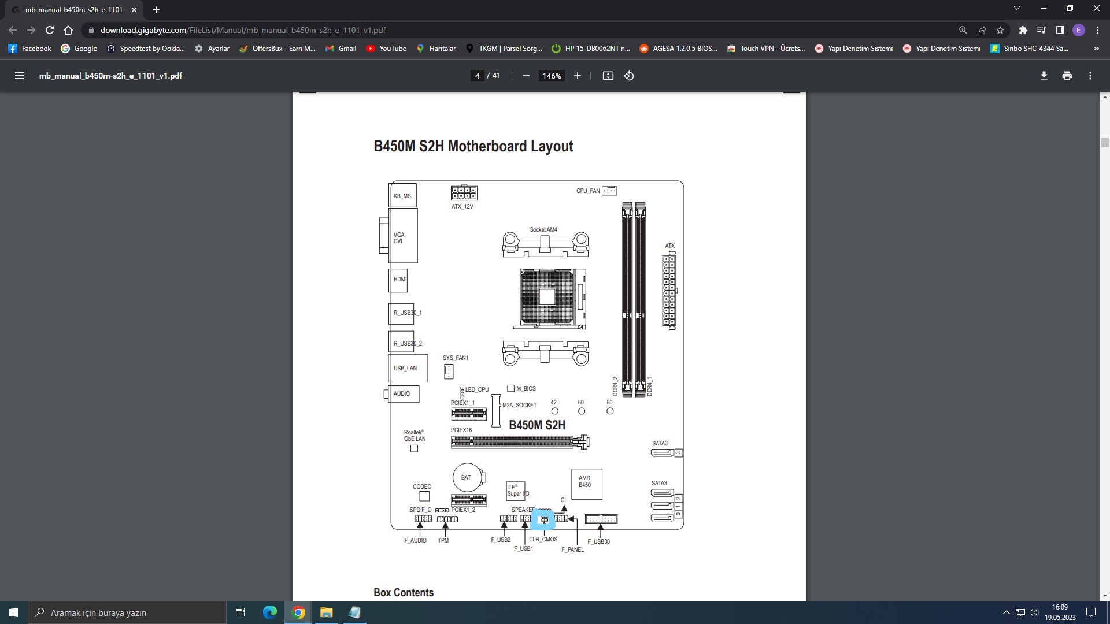Open the Ayarlar settings bookmark

point(212,49)
